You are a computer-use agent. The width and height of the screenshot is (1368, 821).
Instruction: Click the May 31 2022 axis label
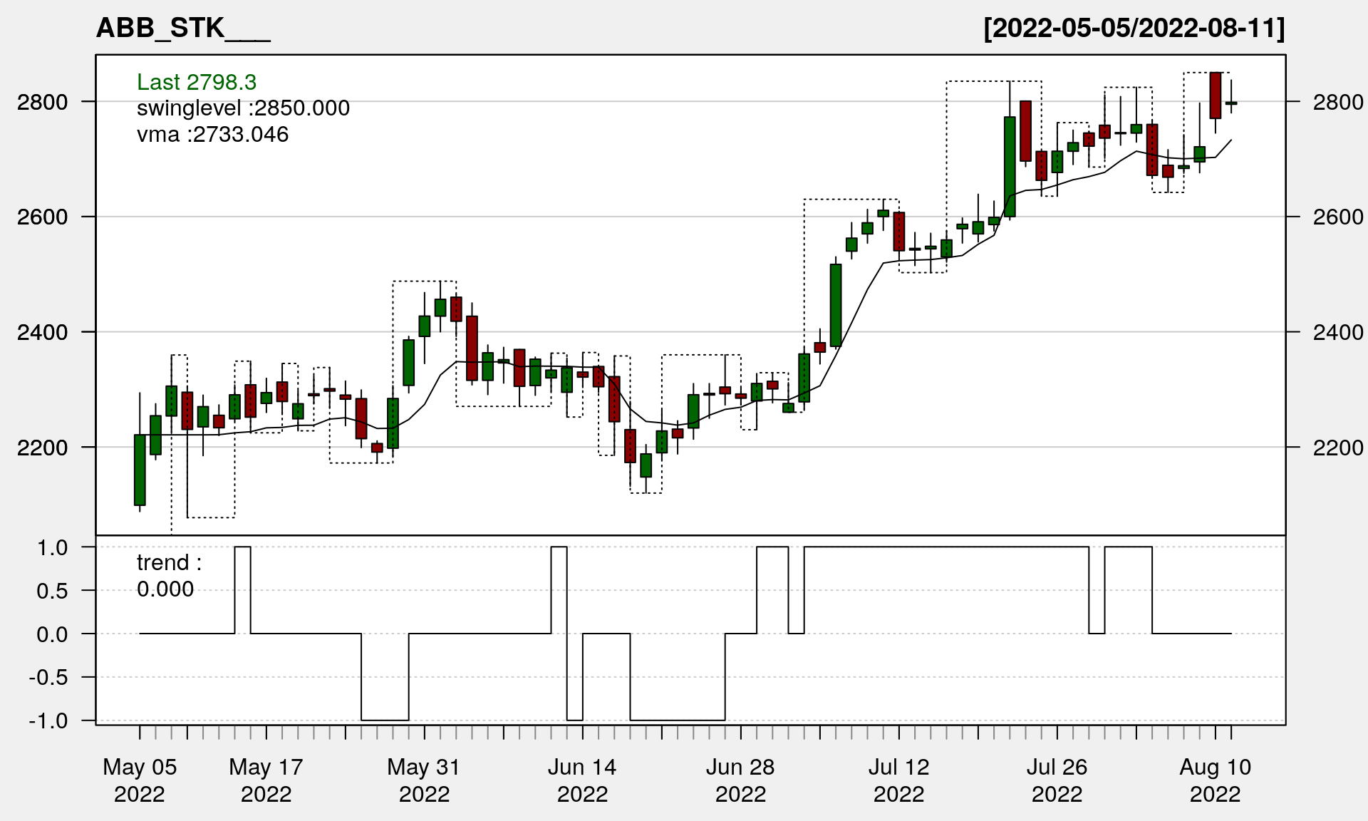[x=424, y=780]
